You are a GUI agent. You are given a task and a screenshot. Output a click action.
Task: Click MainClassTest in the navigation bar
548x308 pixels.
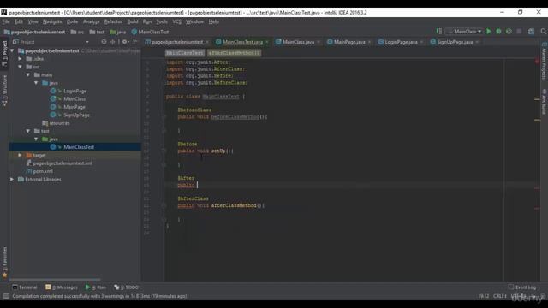[x=151, y=32]
